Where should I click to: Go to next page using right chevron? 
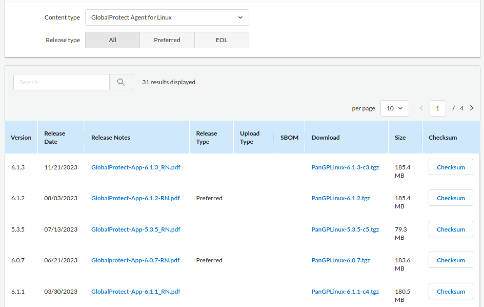472,108
